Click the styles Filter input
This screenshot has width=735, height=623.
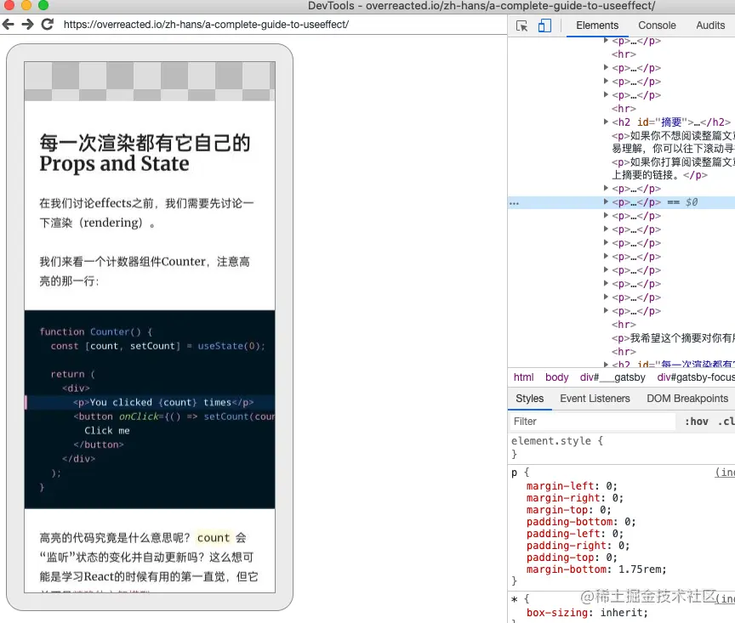pos(592,422)
